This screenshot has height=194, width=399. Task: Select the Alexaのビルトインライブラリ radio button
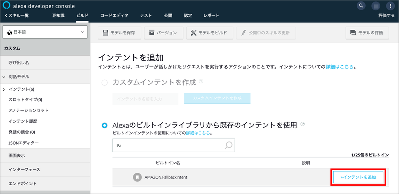point(105,125)
